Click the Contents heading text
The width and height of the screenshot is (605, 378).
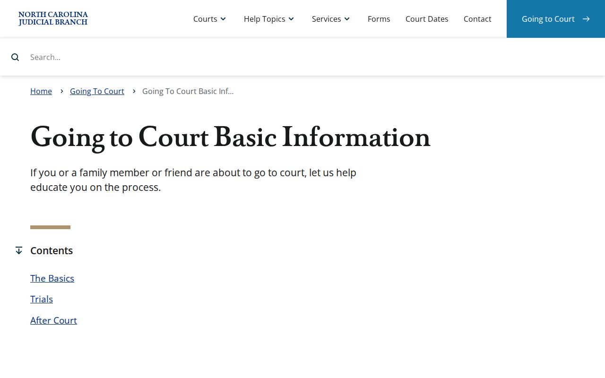pyautogui.click(x=52, y=250)
